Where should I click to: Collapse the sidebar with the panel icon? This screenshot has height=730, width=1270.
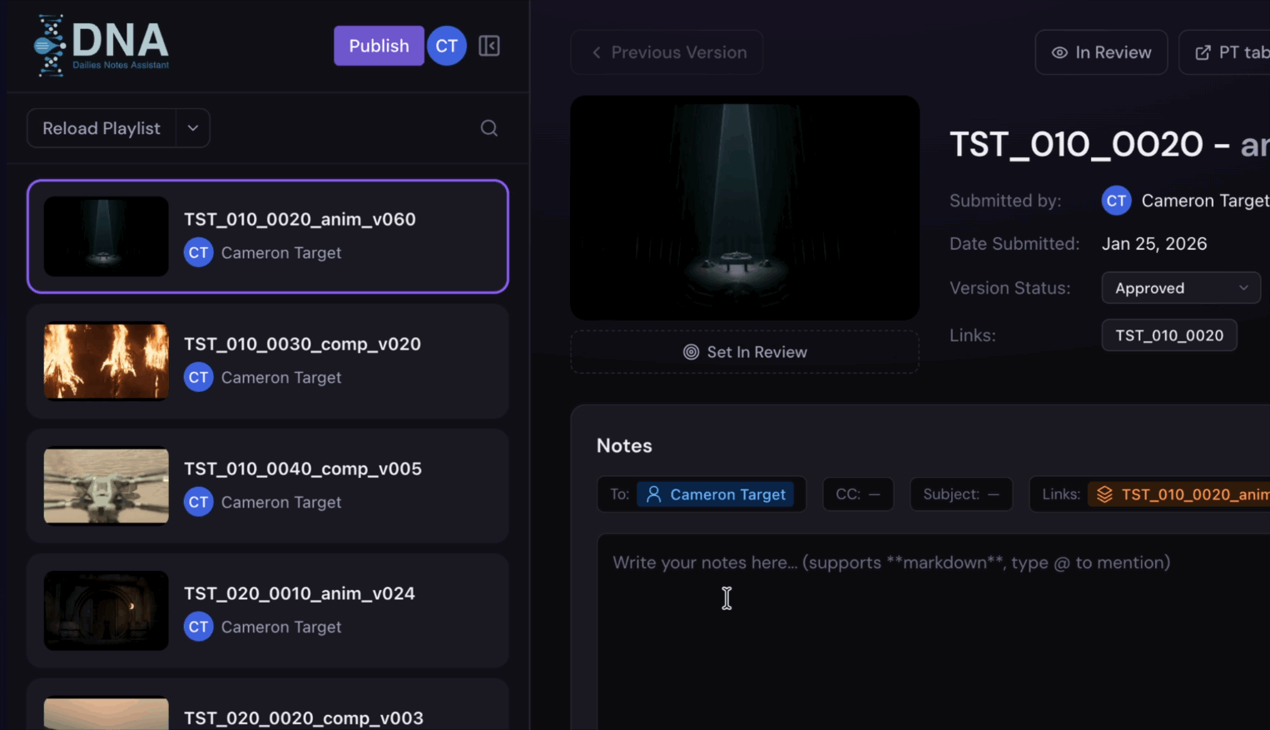(x=489, y=46)
